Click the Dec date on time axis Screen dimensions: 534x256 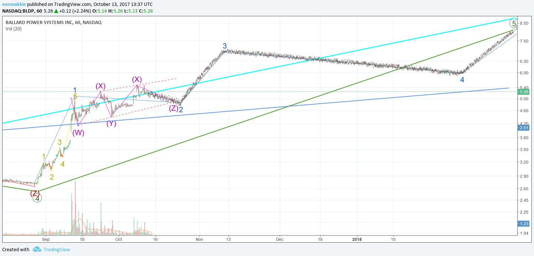[x=279, y=239]
